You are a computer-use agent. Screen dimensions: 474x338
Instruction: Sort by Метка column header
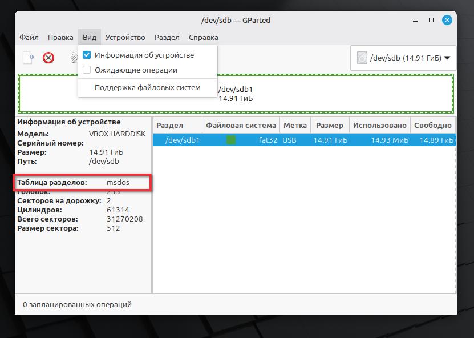click(295, 125)
